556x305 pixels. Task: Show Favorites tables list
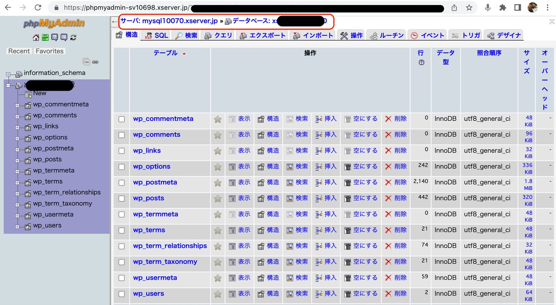coord(50,51)
